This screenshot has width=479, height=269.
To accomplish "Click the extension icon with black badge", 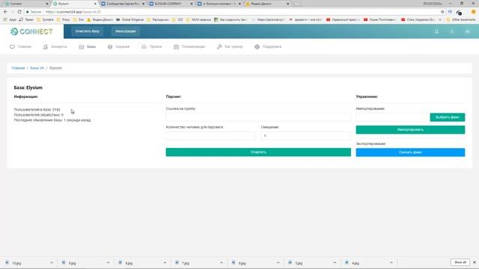I will (x=459, y=12).
